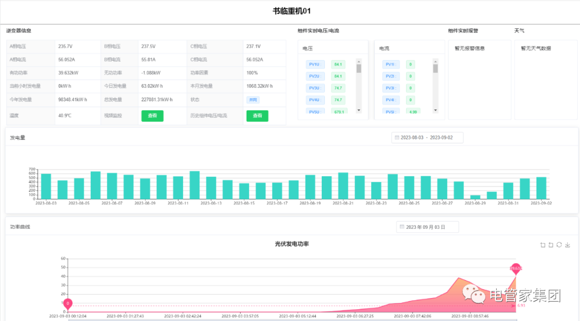Click voltage list scroll down arrow
This screenshot has height=321, width=580.
coord(359,110)
